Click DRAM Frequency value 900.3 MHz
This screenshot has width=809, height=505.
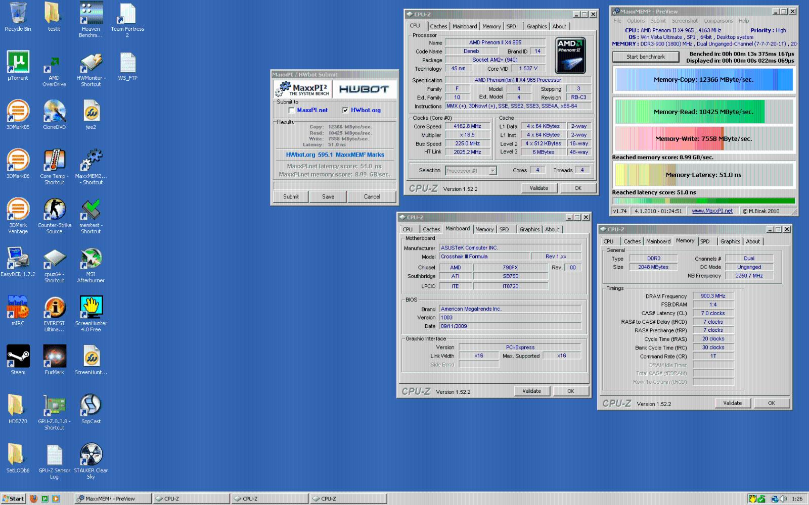pos(713,296)
